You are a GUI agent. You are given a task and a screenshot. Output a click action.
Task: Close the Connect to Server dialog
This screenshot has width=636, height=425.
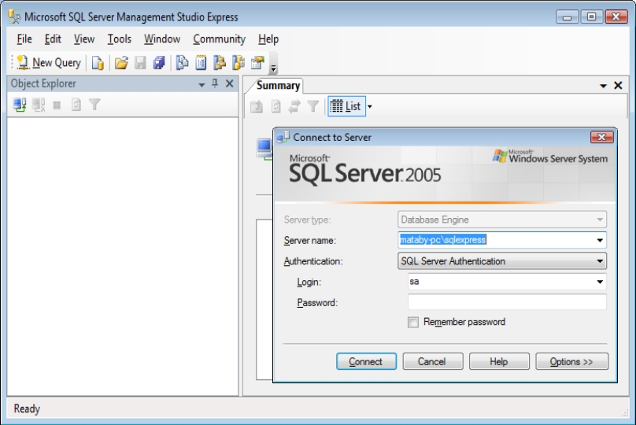pyautogui.click(x=602, y=137)
